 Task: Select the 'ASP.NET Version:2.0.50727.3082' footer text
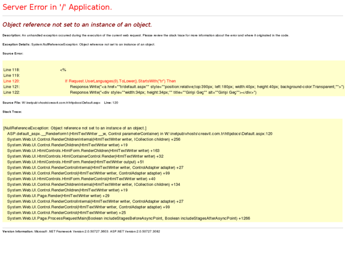[135, 231]
